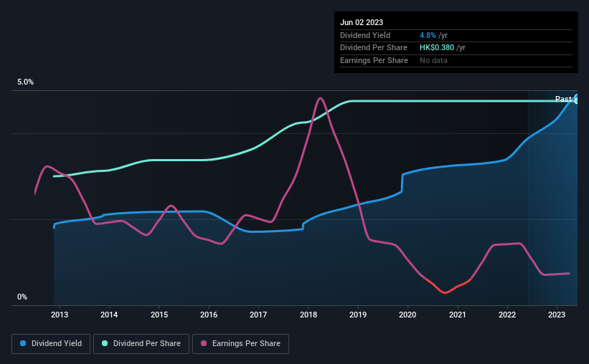This screenshot has width=589, height=364.
Task: Click the Past label on chart
Action: click(x=563, y=99)
